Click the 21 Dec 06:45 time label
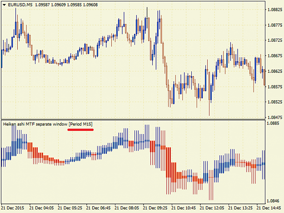 pos(98,208)
